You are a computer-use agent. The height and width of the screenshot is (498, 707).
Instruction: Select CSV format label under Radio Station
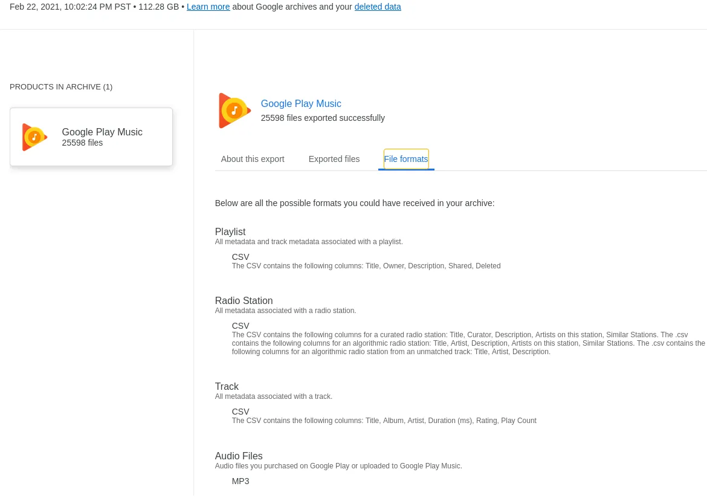[241, 326]
